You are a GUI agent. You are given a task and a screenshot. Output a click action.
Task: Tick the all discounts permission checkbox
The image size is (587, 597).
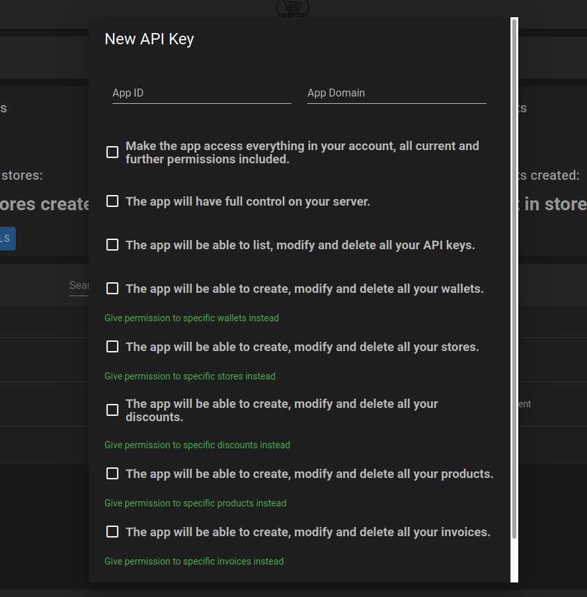click(112, 410)
